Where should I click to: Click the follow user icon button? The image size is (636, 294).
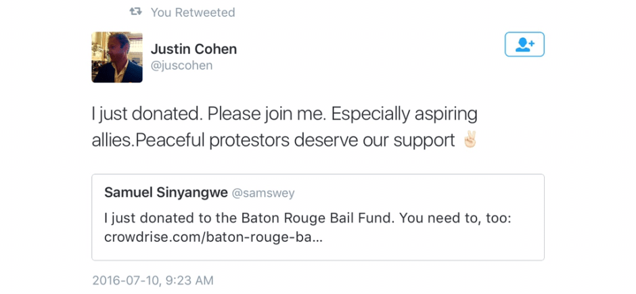(x=524, y=45)
